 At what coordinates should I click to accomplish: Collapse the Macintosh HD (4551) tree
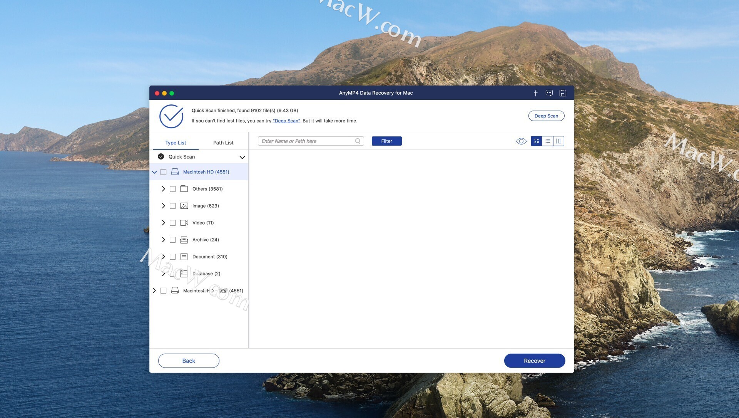coord(154,172)
